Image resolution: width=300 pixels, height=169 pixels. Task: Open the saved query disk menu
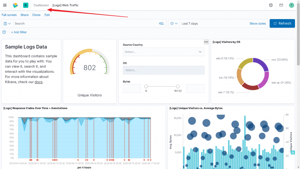(7, 23)
